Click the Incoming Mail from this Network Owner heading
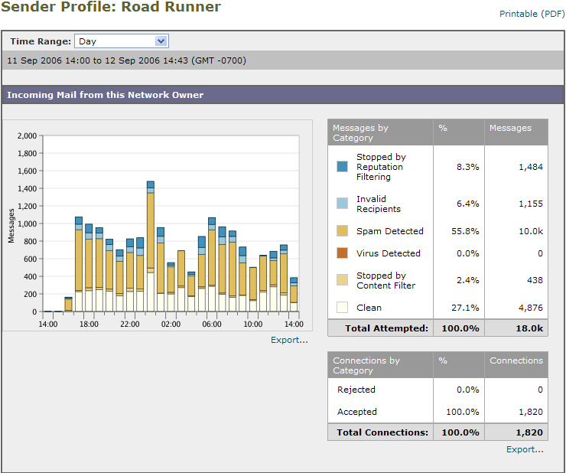Image resolution: width=566 pixels, height=473 pixels. click(x=105, y=95)
